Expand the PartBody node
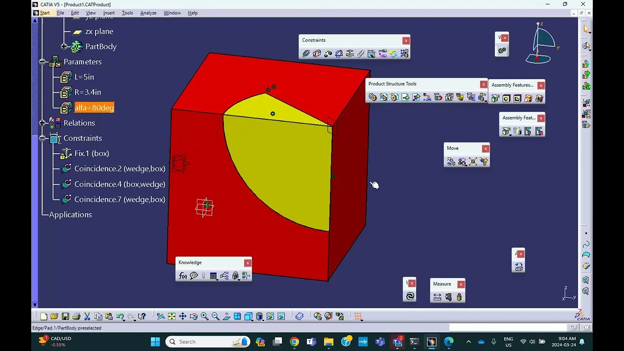The image size is (624, 351). click(64, 46)
